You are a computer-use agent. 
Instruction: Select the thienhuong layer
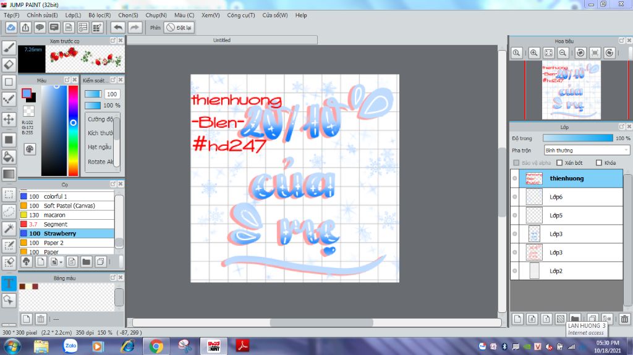(567, 178)
